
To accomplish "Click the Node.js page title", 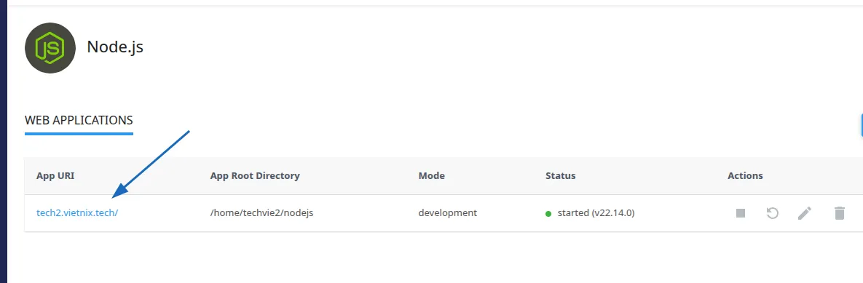I will tap(115, 47).
